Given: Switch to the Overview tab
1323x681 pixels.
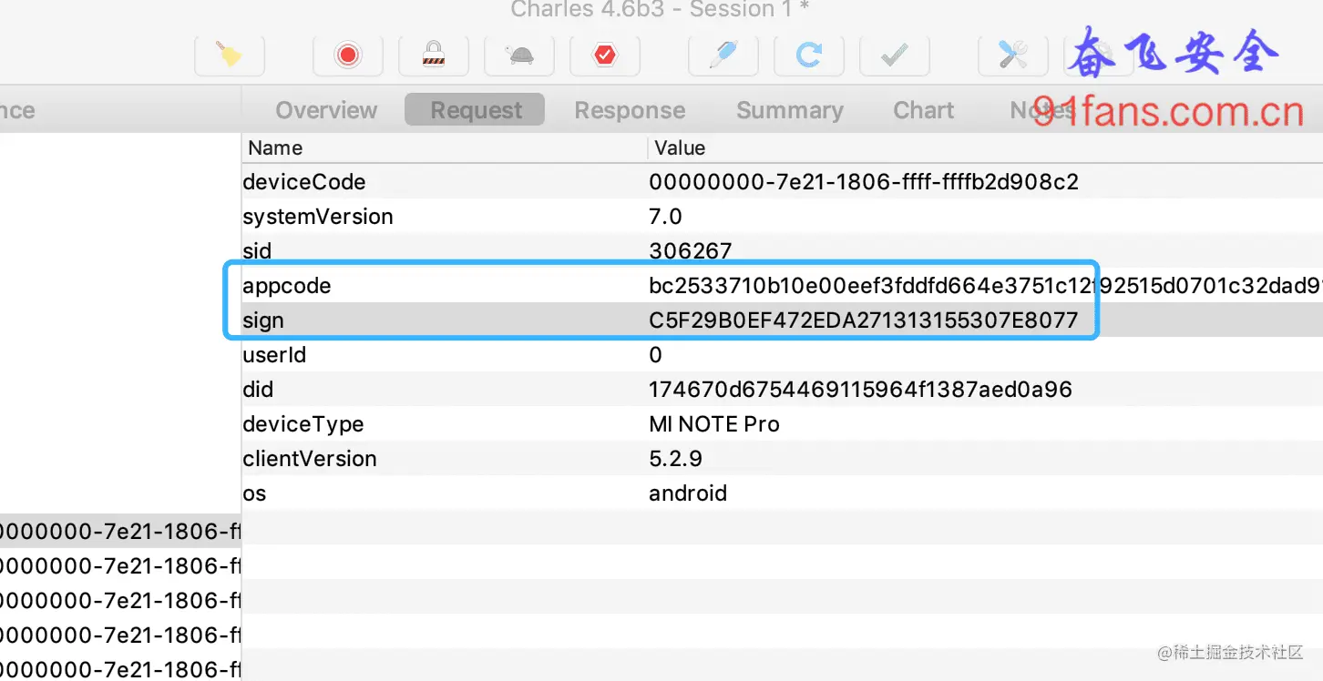Looking at the screenshot, I should pos(326,110).
